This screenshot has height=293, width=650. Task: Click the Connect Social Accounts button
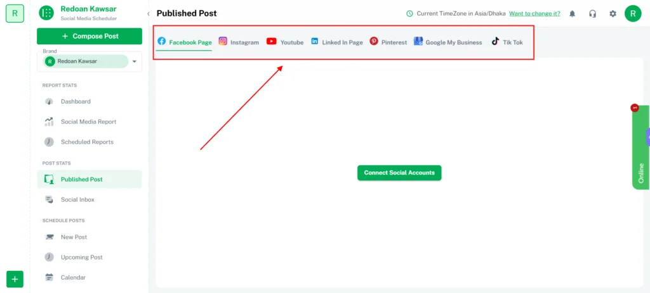pos(399,173)
